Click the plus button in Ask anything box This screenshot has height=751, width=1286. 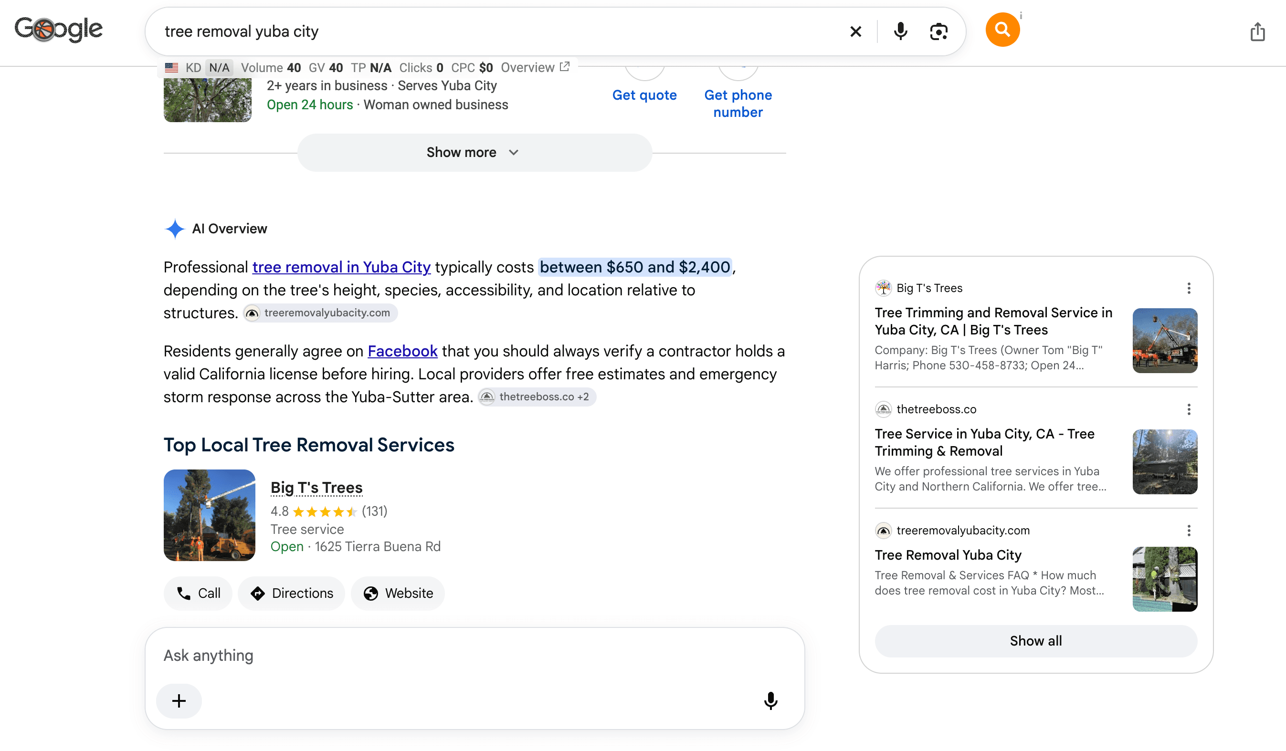coord(179,701)
